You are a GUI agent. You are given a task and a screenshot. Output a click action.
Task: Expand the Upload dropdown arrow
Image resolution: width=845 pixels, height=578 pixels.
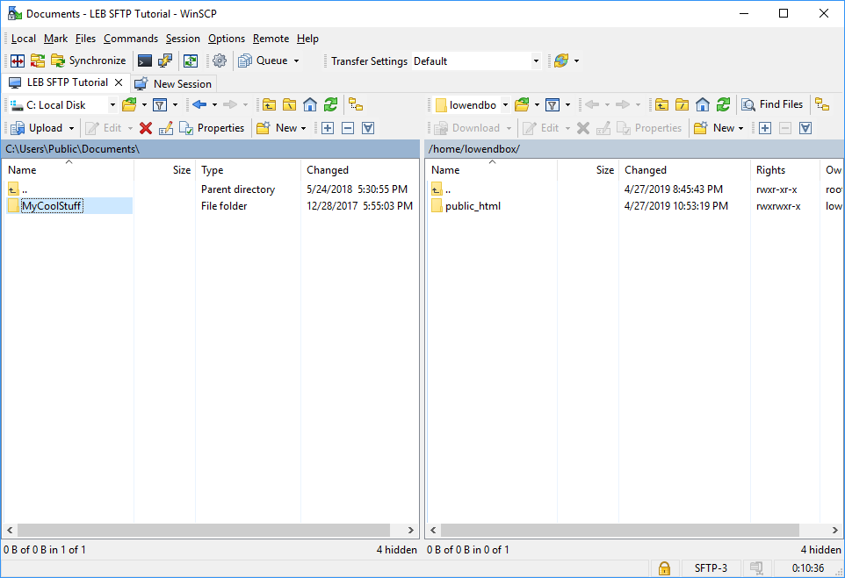tap(71, 128)
